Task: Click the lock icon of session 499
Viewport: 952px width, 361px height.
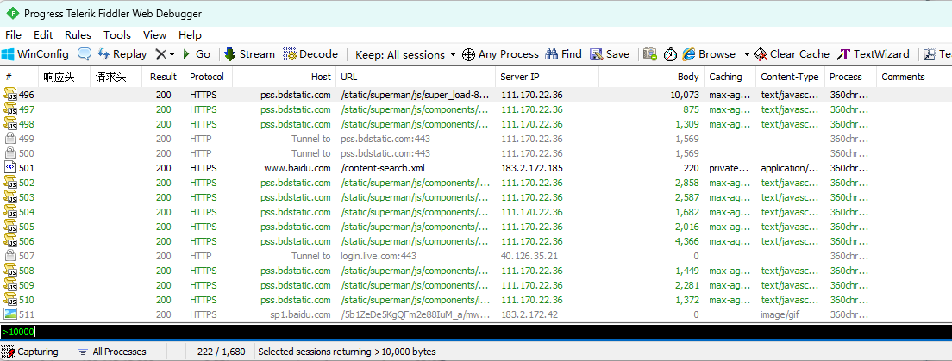Action: point(10,139)
